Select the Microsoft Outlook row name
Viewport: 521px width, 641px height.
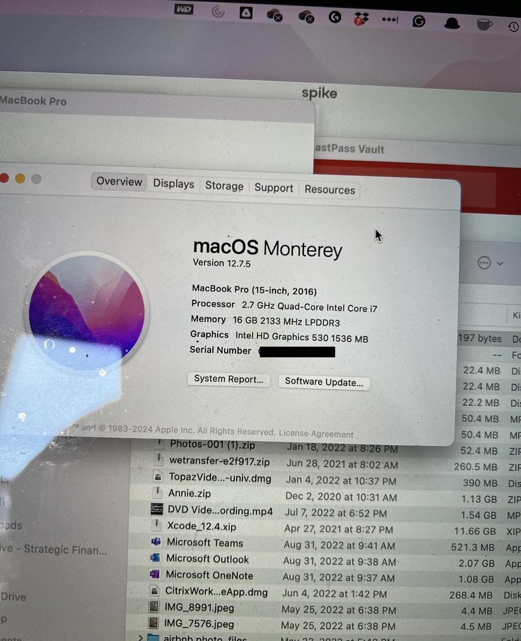pyautogui.click(x=207, y=559)
